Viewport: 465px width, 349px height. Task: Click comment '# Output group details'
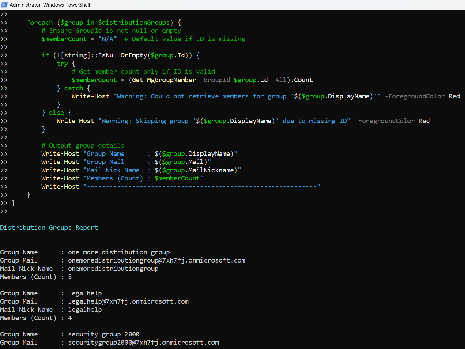(83, 146)
